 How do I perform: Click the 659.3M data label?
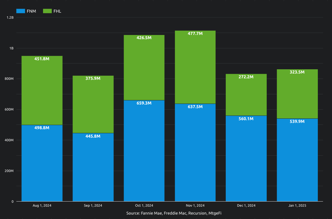144,103
